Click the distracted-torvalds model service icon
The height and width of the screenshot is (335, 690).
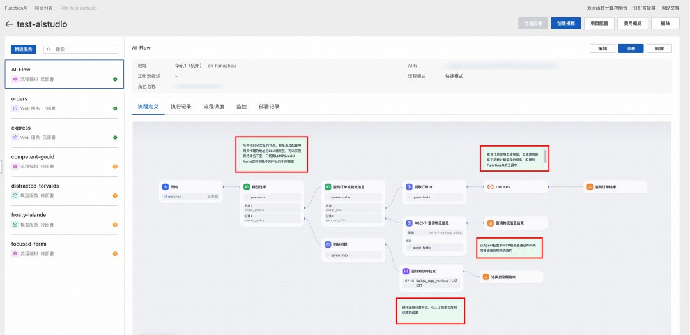[x=15, y=196]
